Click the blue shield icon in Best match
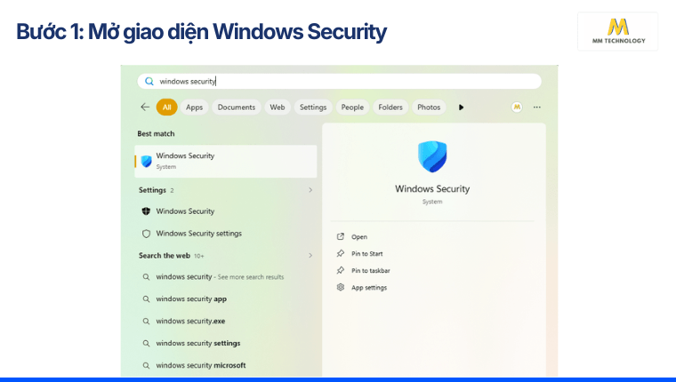 [x=147, y=162]
